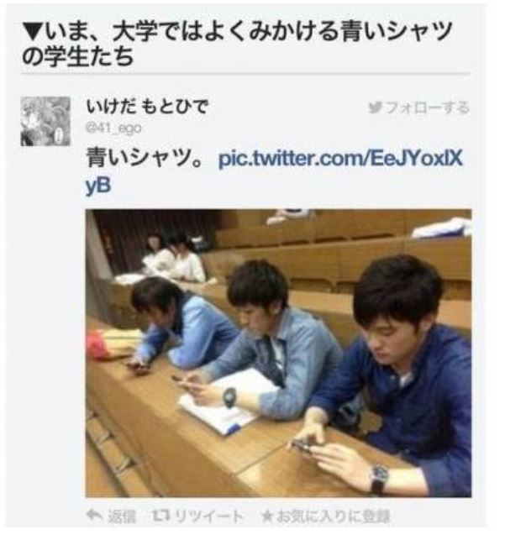Click the @41_ego handle

point(113,128)
